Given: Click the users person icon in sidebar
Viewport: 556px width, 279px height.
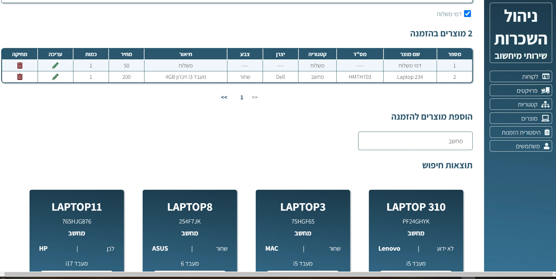Looking at the screenshot, I should point(546,146).
